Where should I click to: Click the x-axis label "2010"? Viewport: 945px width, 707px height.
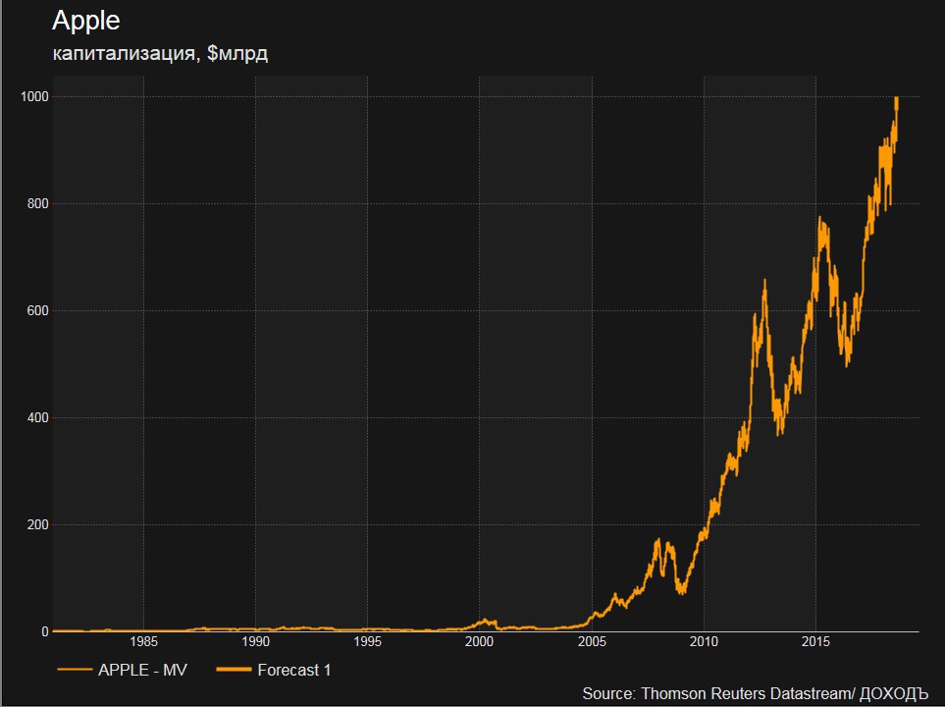[704, 642]
